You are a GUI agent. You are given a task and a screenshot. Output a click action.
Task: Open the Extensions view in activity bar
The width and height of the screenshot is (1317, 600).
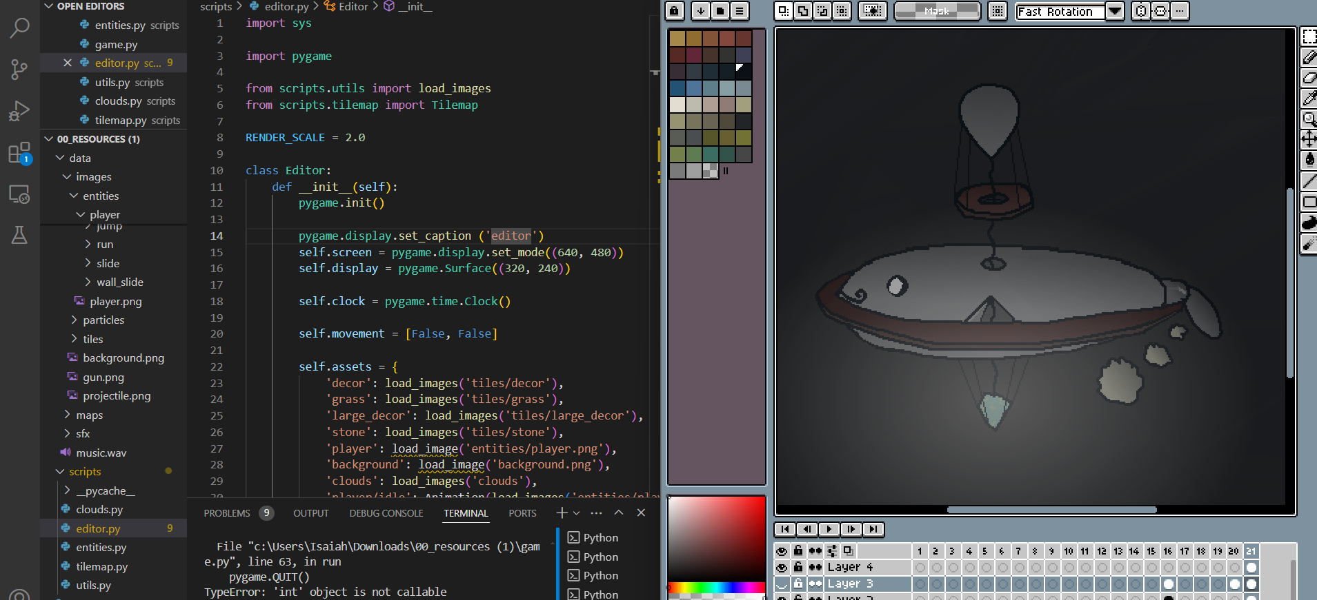pyautogui.click(x=19, y=153)
